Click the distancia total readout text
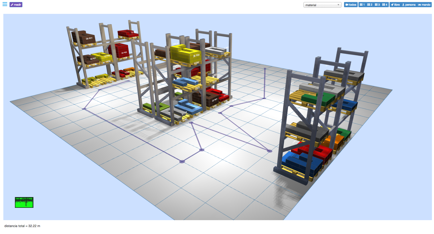This screenshot has width=434, height=234. 22,226
